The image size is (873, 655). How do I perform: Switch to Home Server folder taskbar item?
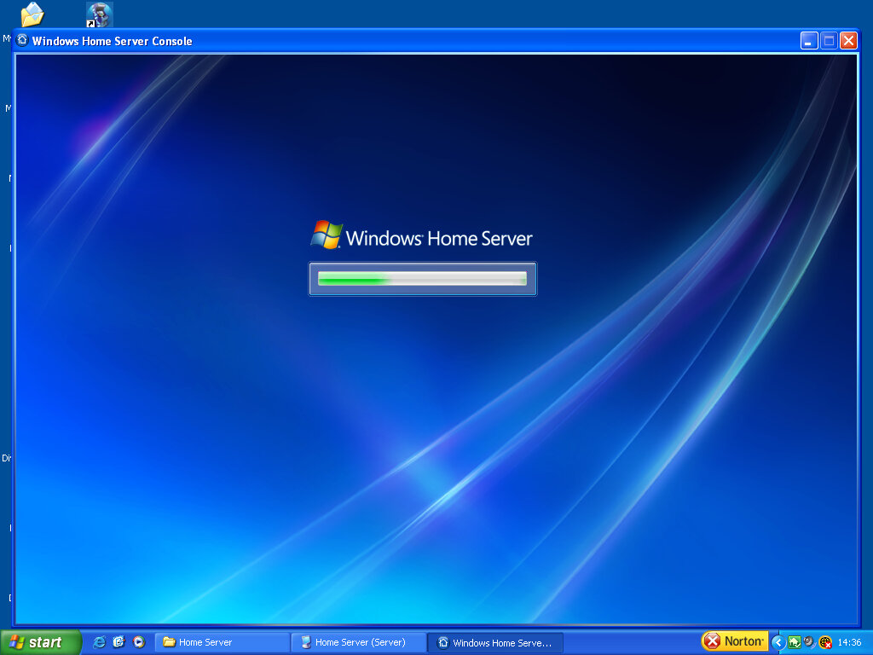(222, 642)
